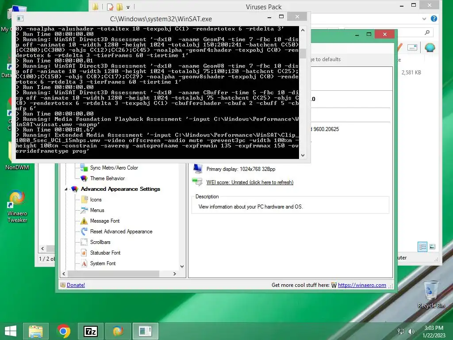
Task: Click the Advanced Appearance Settings color icon
Action: (74, 189)
